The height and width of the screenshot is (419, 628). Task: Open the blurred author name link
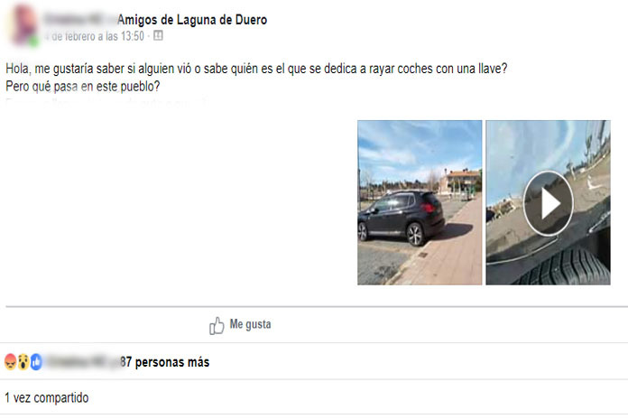pyautogui.click(x=79, y=20)
